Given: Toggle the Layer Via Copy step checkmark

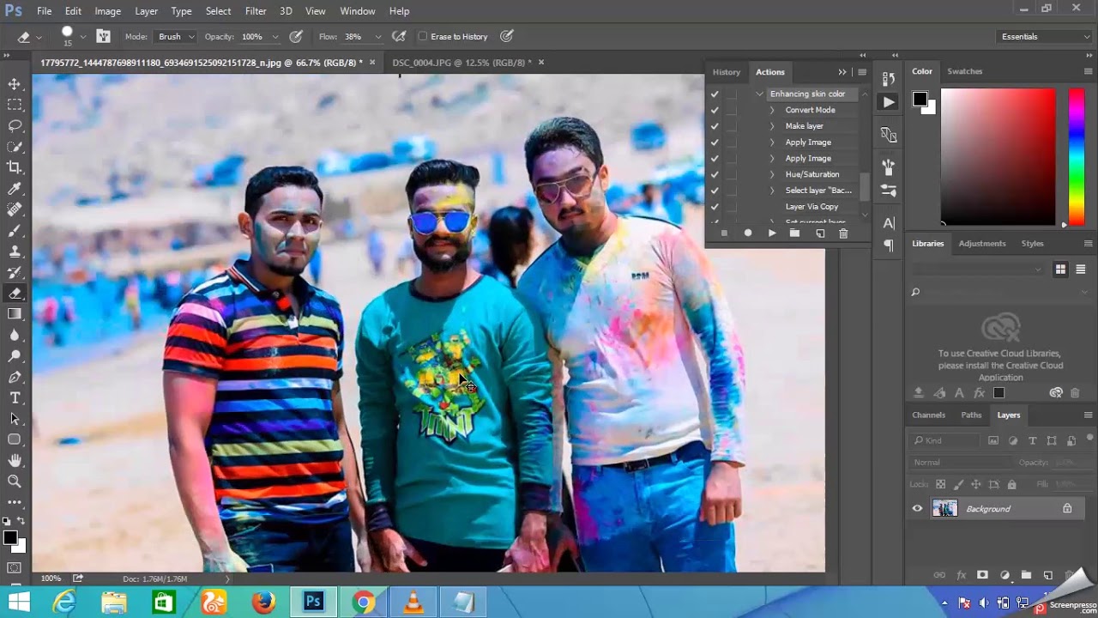Looking at the screenshot, I should pyautogui.click(x=715, y=207).
